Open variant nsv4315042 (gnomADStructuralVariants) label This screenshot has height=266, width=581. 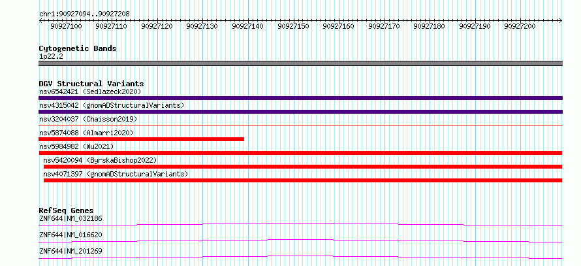pos(112,105)
